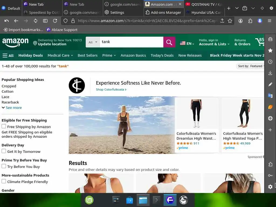276x207 pixels.
Task: Click the Amazon search magnifier button
Action: [x=169, y=42]
